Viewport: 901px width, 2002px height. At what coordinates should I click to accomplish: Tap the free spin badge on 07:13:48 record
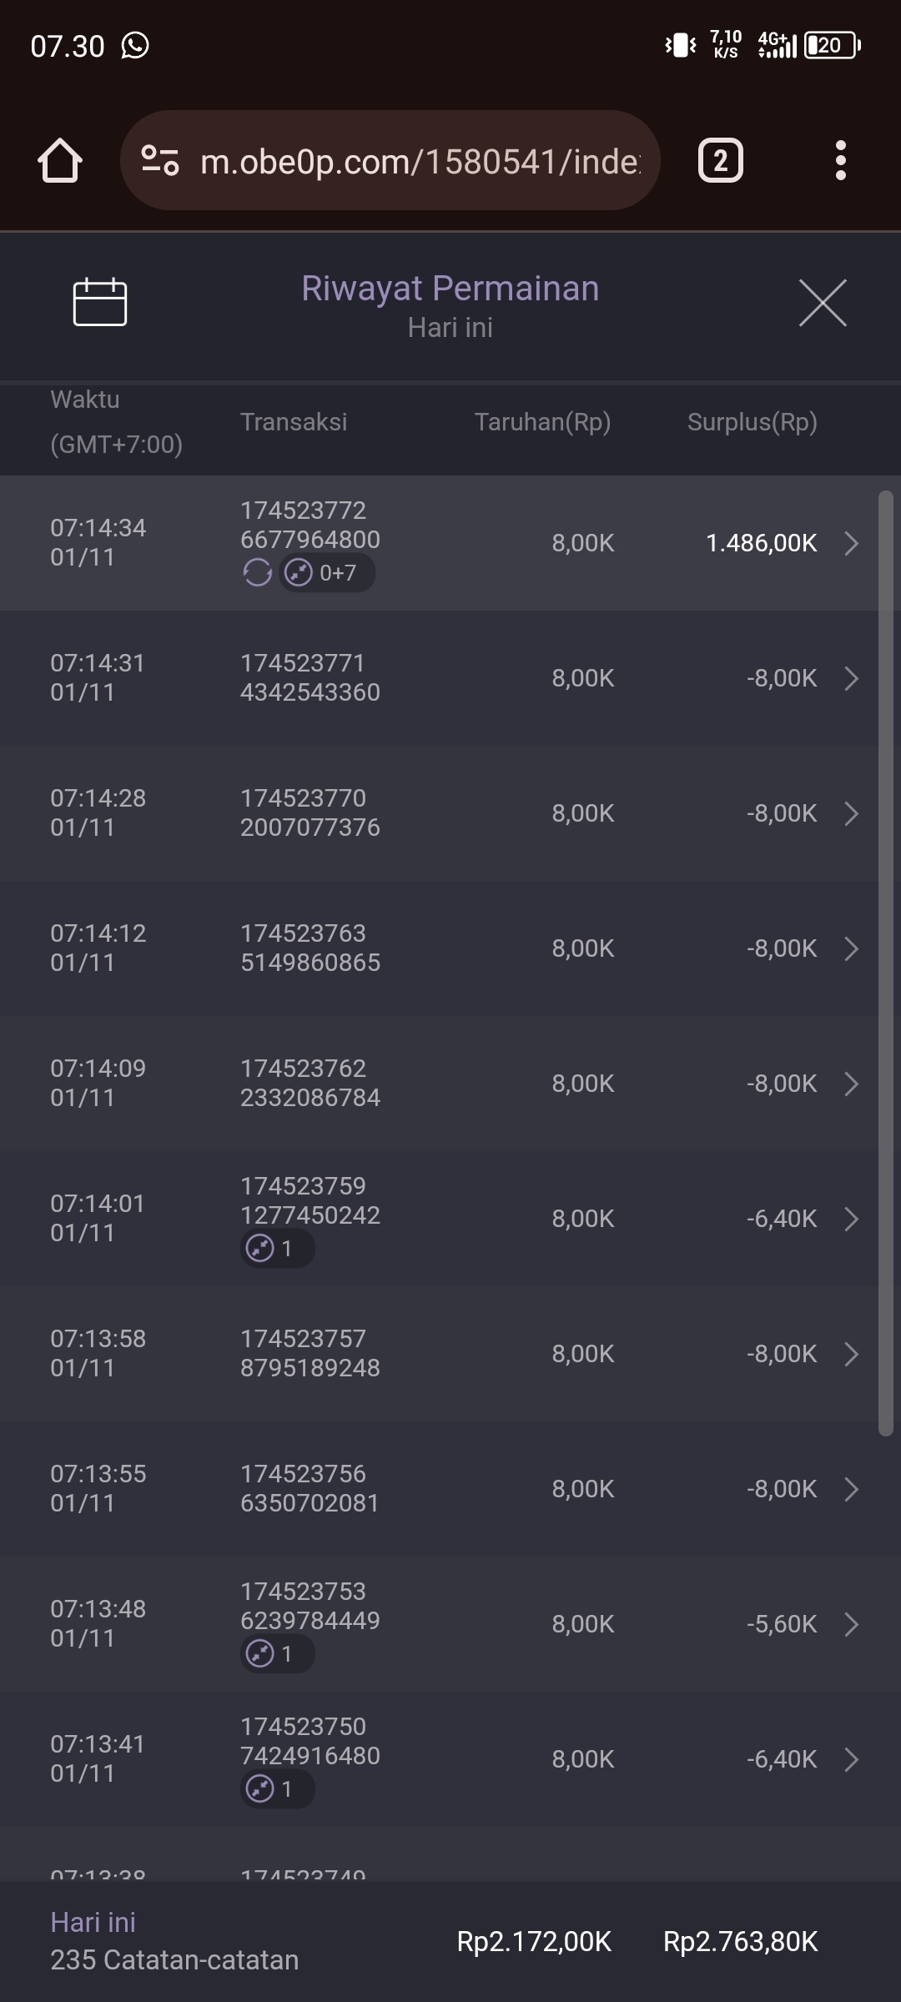coord(277,1654)
